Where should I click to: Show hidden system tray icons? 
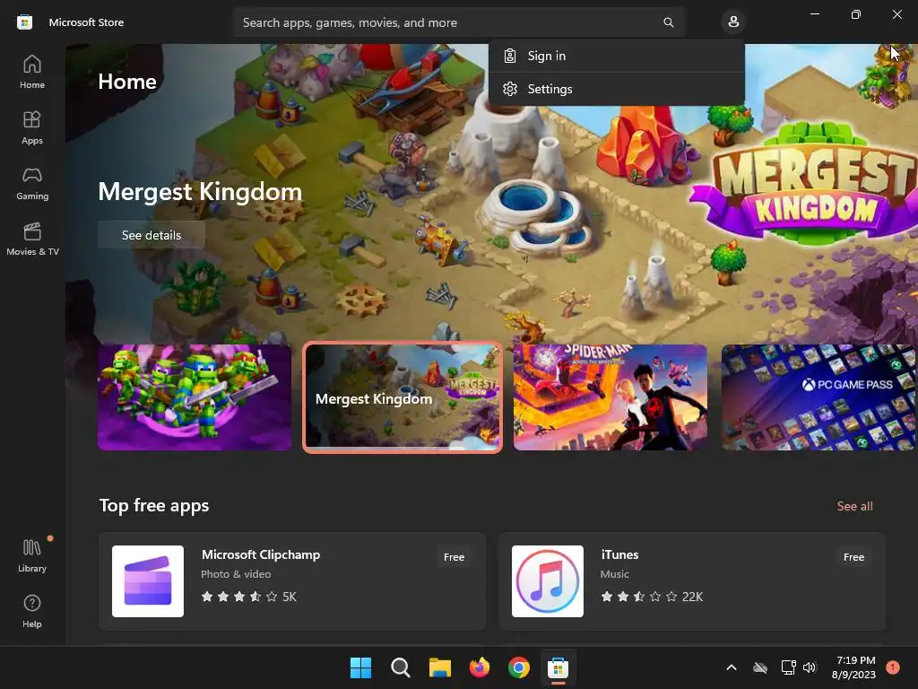732,667
